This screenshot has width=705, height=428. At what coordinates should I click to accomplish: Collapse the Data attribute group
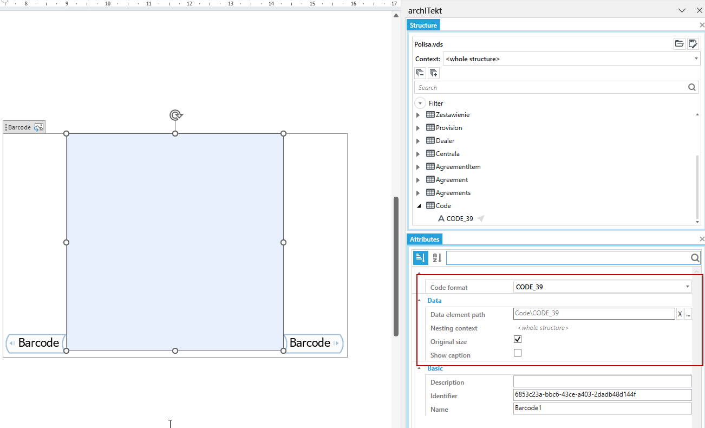419,300
